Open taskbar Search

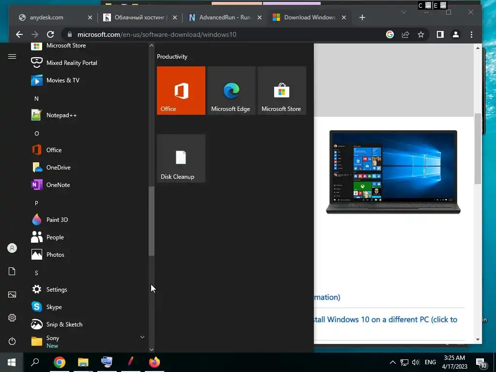35,362
